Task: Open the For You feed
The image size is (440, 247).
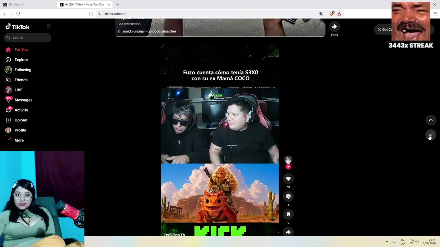Action: coord(21,50)
